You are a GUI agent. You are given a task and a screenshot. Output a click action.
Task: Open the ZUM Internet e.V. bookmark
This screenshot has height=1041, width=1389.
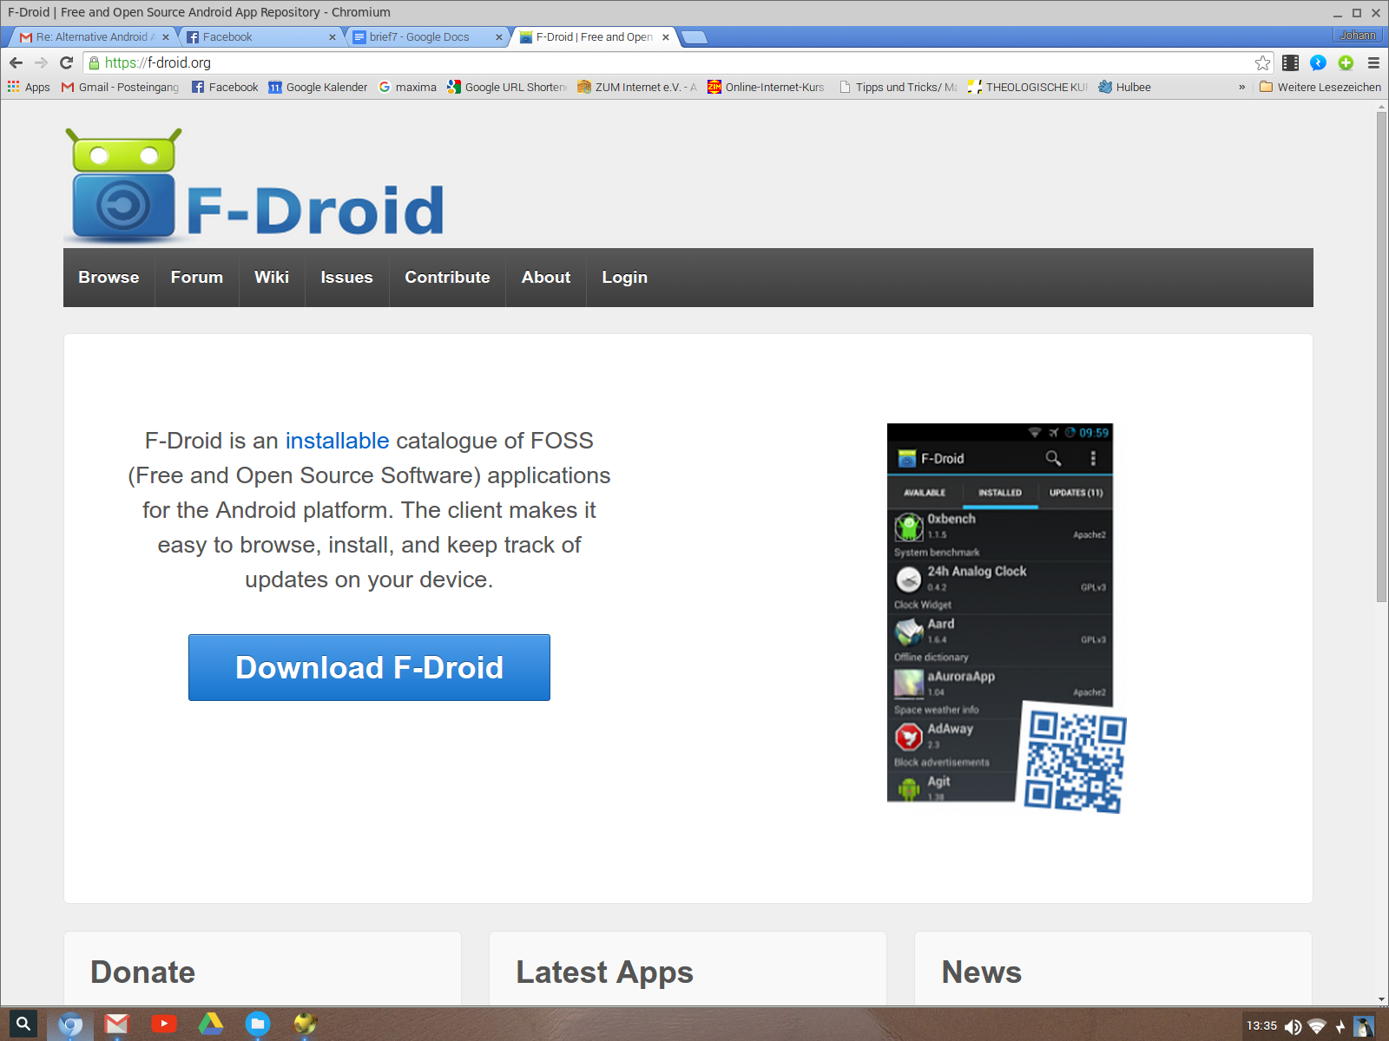point(637,87)
